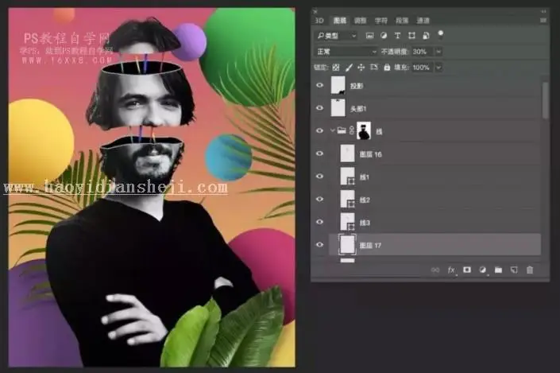Open the fx layer style menu

pos(451,270)
